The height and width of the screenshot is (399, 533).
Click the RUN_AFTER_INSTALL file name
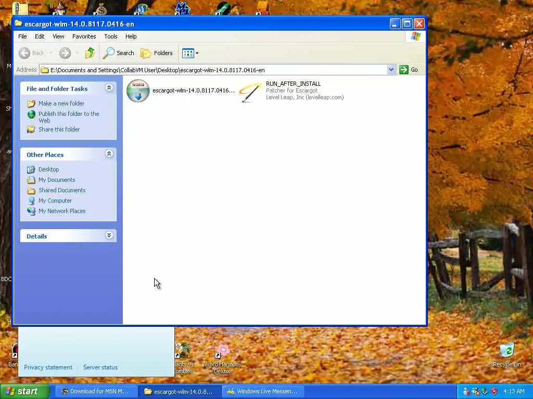[293, 84]
